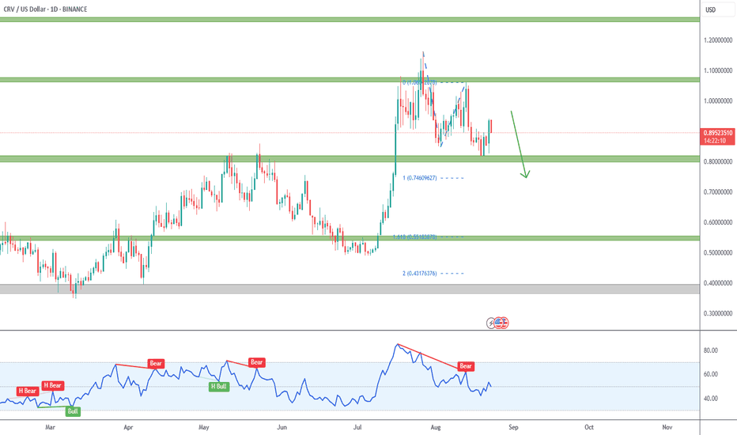Open the USD currency selector
This screenshot has height=435, width=737.
[709, 9]
